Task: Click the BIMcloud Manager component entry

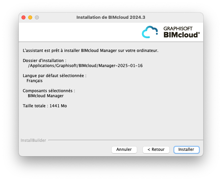Action: pos(46,96)
